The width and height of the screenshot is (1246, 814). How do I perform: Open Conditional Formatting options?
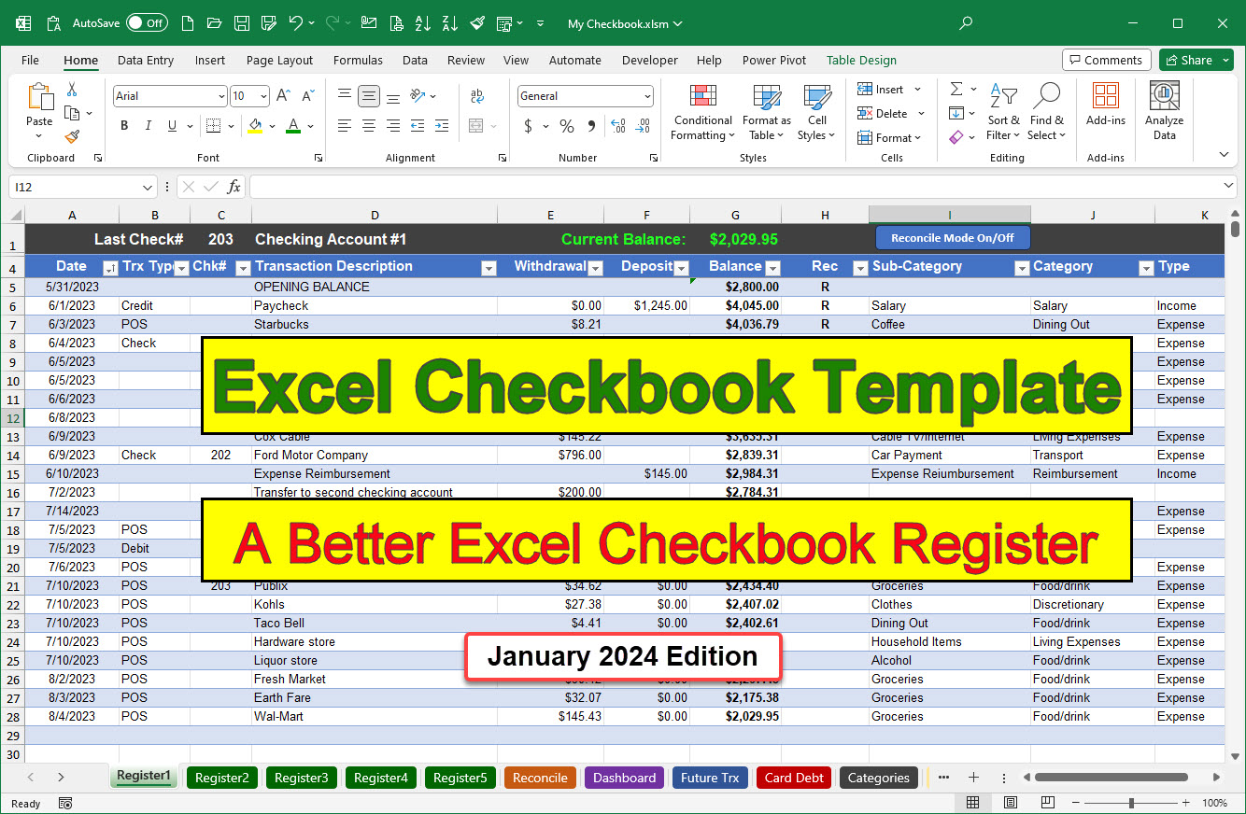701,112
